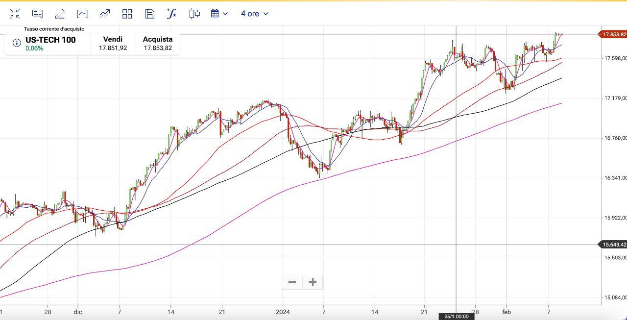Change chart type with the candlestick icon
Screen dimensions: 627x320
pos(194,14)
